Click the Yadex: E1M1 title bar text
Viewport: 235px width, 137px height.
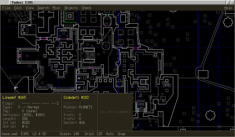click(x=22, y=2)
